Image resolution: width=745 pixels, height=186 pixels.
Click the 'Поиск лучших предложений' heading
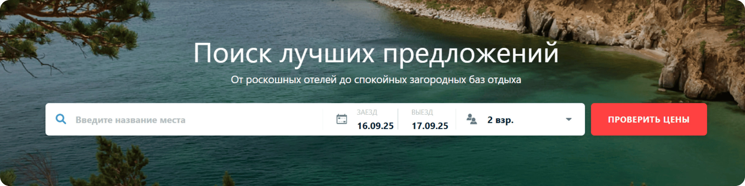[x=376, y=54]
